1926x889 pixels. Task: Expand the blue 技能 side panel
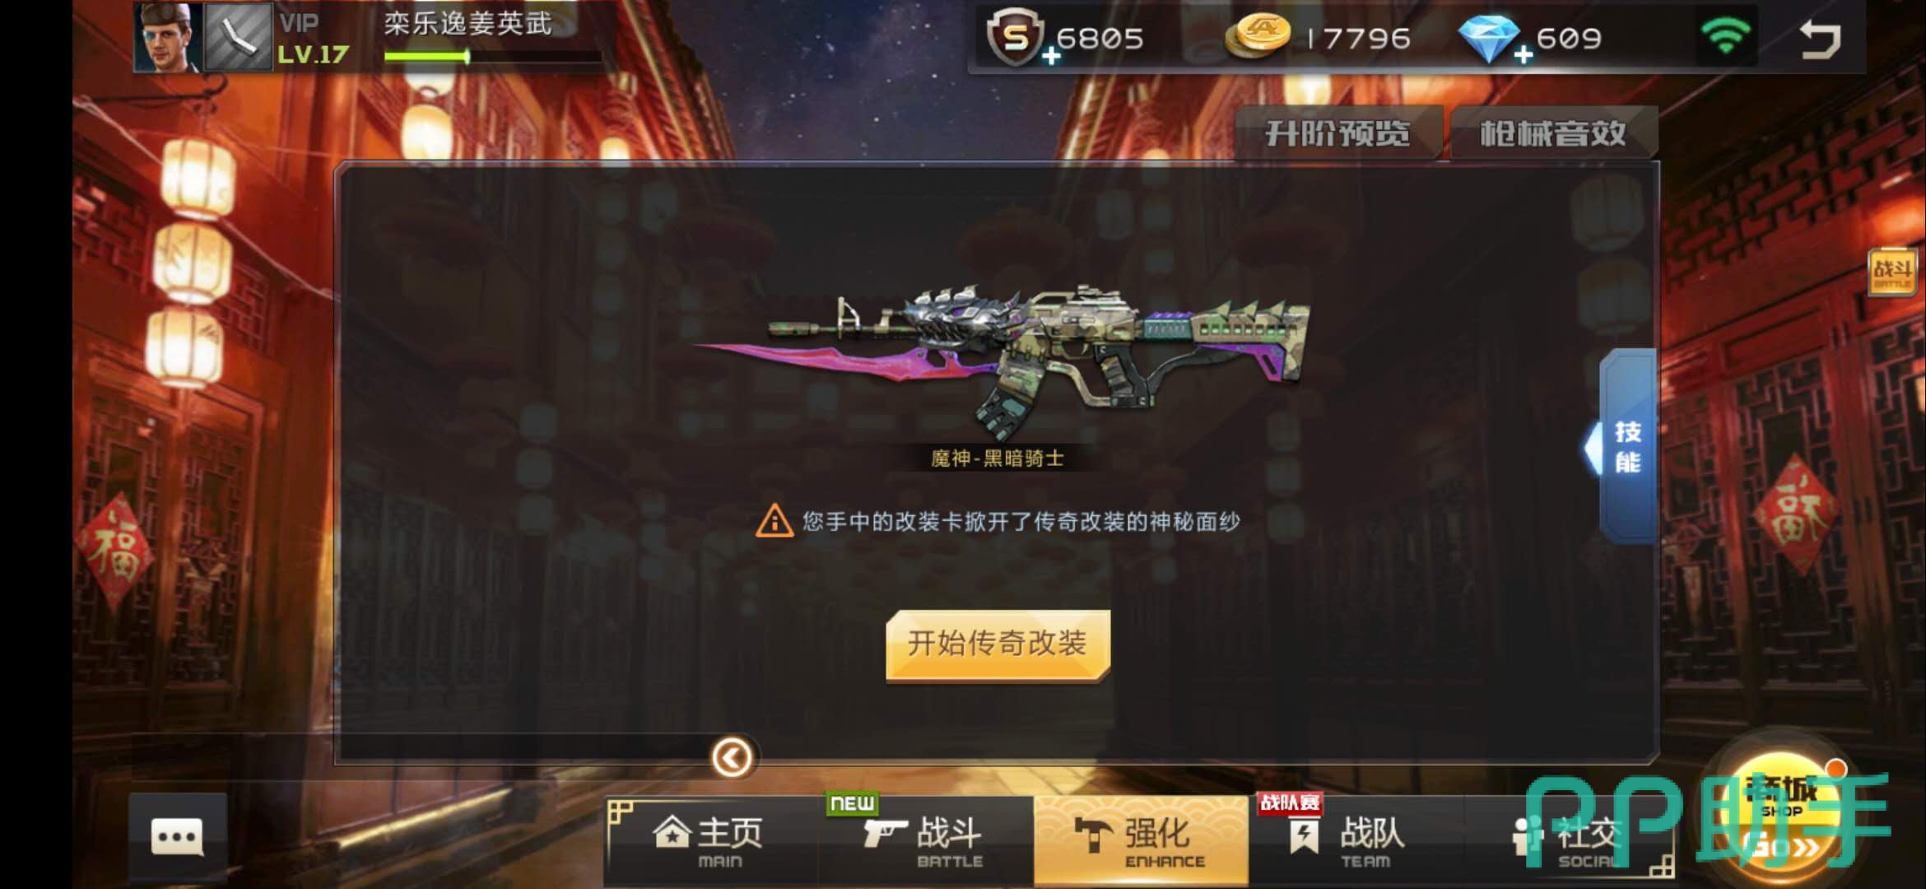point(1623,446)
